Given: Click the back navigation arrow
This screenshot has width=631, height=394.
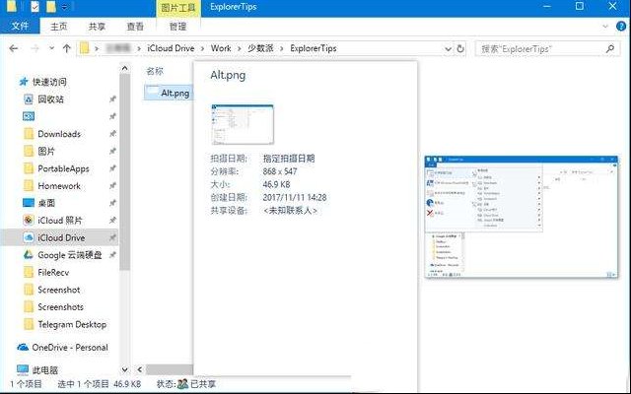Looking at the screenshot, I should (14, 47).
